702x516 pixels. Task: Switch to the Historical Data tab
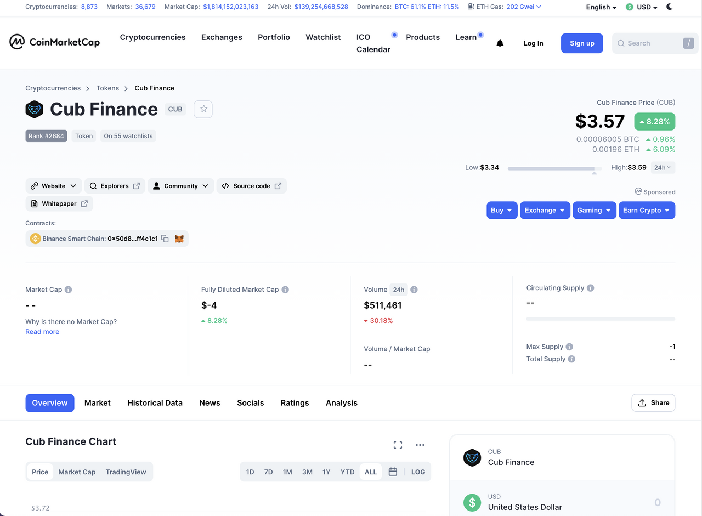[155, 402]
